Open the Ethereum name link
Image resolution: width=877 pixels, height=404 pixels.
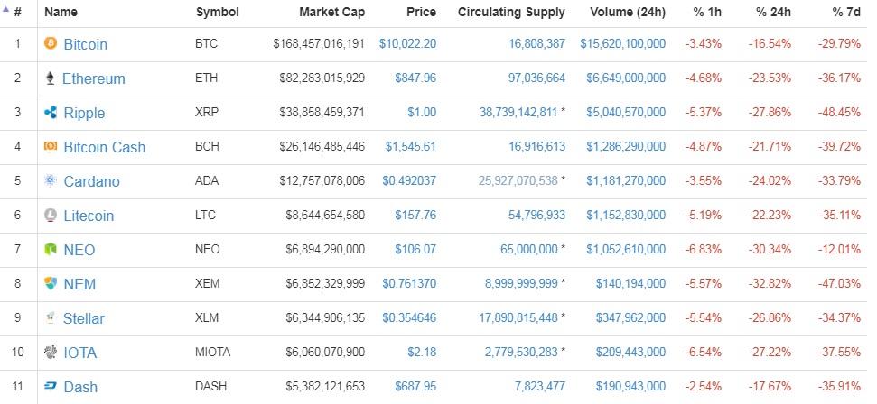(93, 78)
